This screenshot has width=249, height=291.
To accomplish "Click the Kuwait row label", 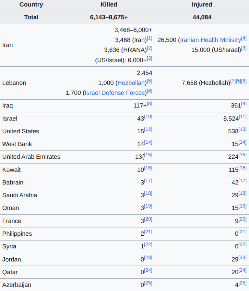I will (x=11, y=170).
